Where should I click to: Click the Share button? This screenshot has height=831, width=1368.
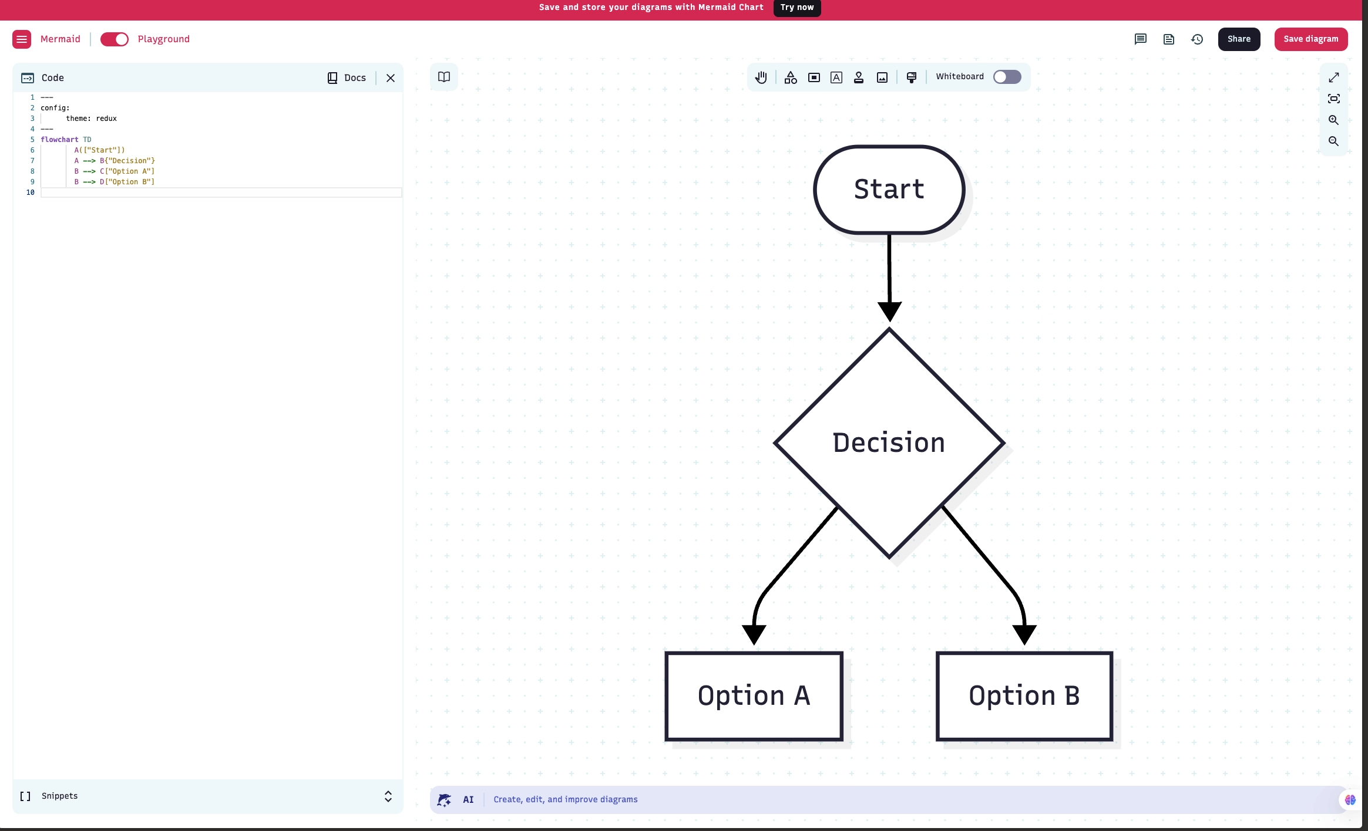(1239, 39)
